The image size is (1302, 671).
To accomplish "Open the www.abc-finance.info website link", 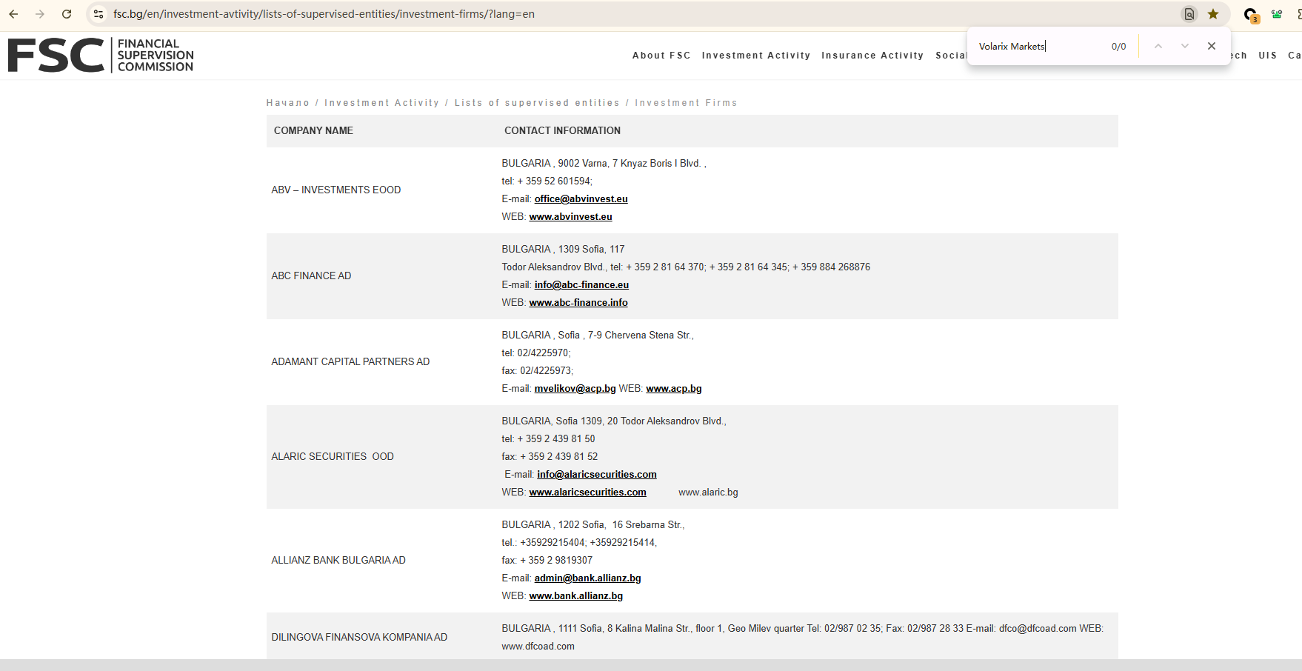I will pos(578,303).
